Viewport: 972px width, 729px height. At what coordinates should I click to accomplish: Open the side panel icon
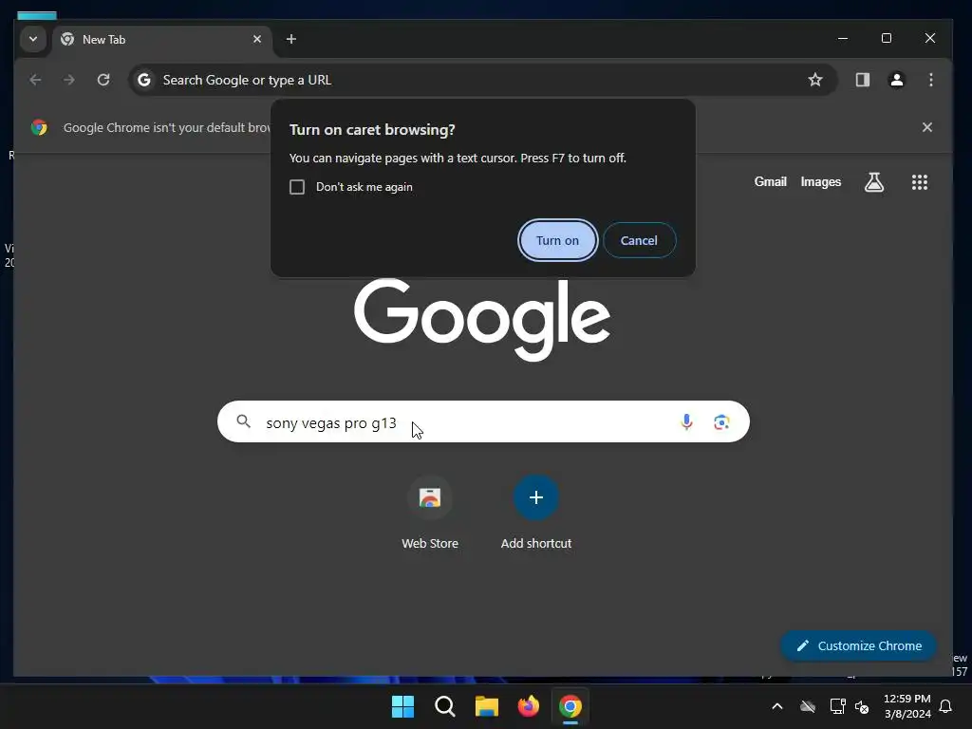point(862,80)
